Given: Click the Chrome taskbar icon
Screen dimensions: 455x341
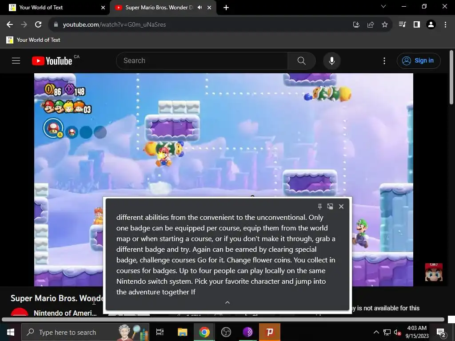Looking at the screenshot, I should point(204,332).
